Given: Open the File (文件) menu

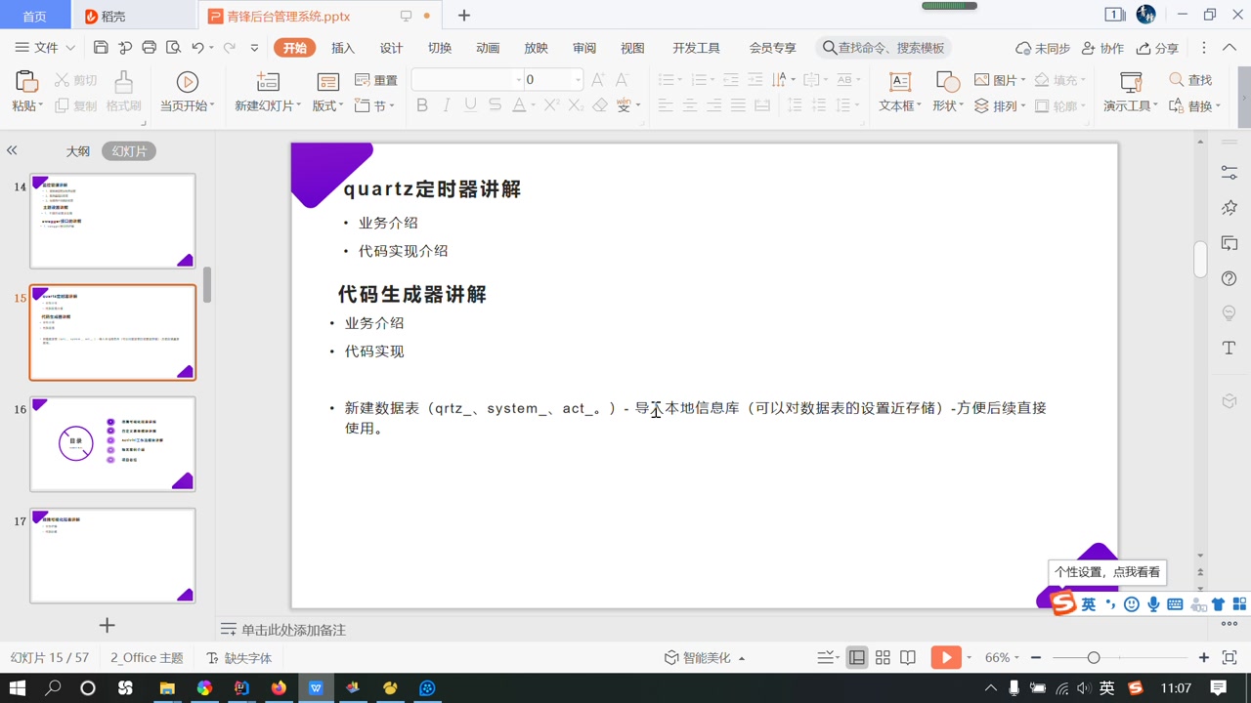Looking at the screenshot, I should pos(45,48).
